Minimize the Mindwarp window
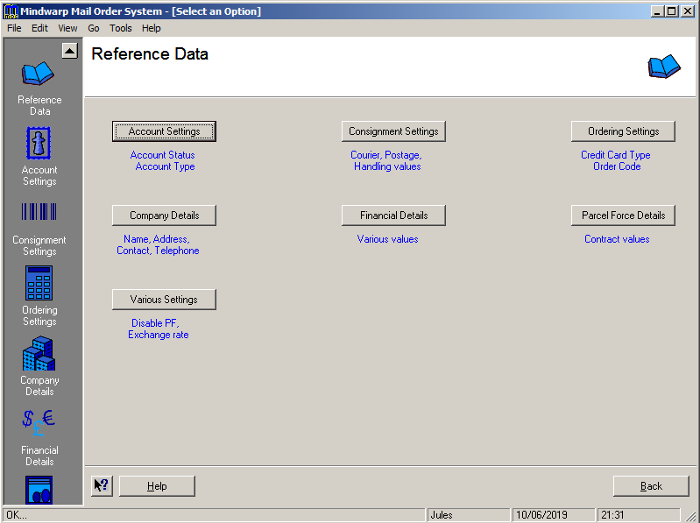The height and width of the screenshot is (523, 700). (x=657, y=11)
